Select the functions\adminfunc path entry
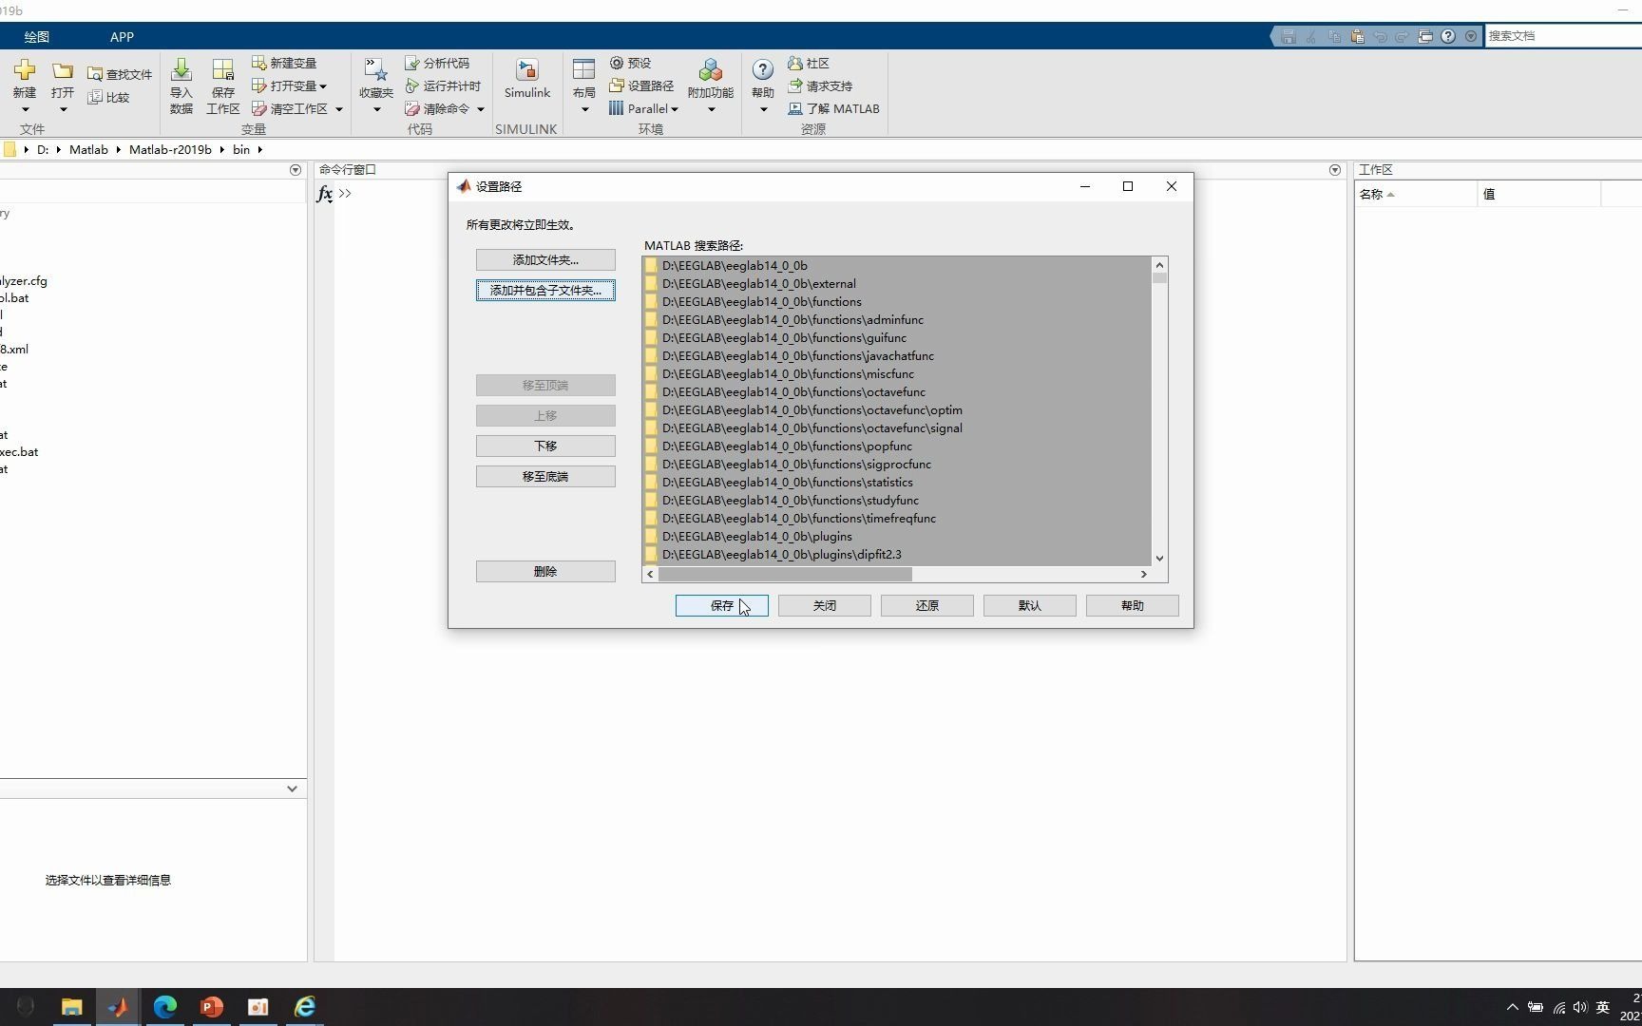Viewport: 1642px width, 1026px height. 897,320
